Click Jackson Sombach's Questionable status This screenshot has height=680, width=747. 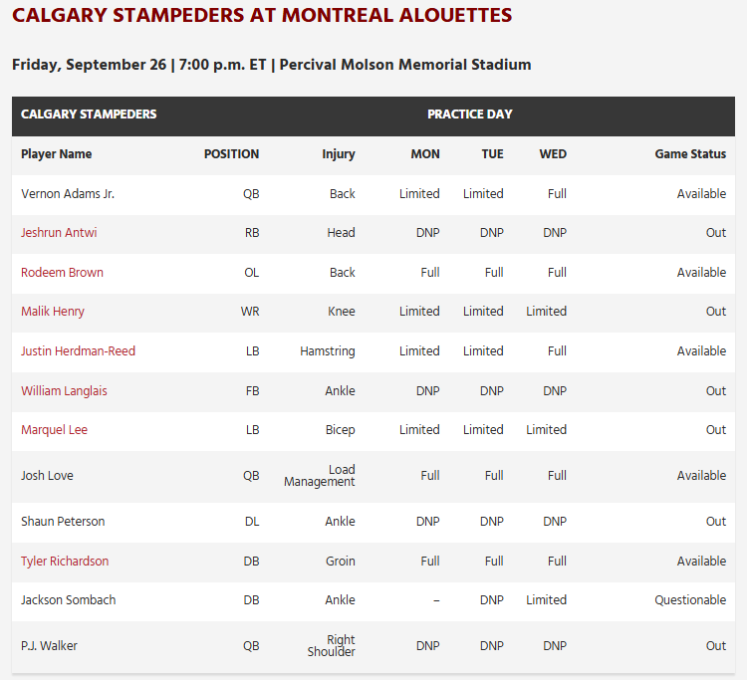click(x=690, y=600)
